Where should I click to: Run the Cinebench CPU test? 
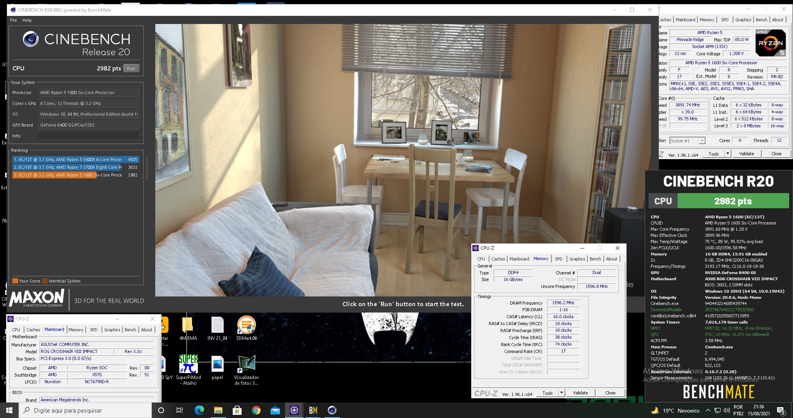click(131, 69)
